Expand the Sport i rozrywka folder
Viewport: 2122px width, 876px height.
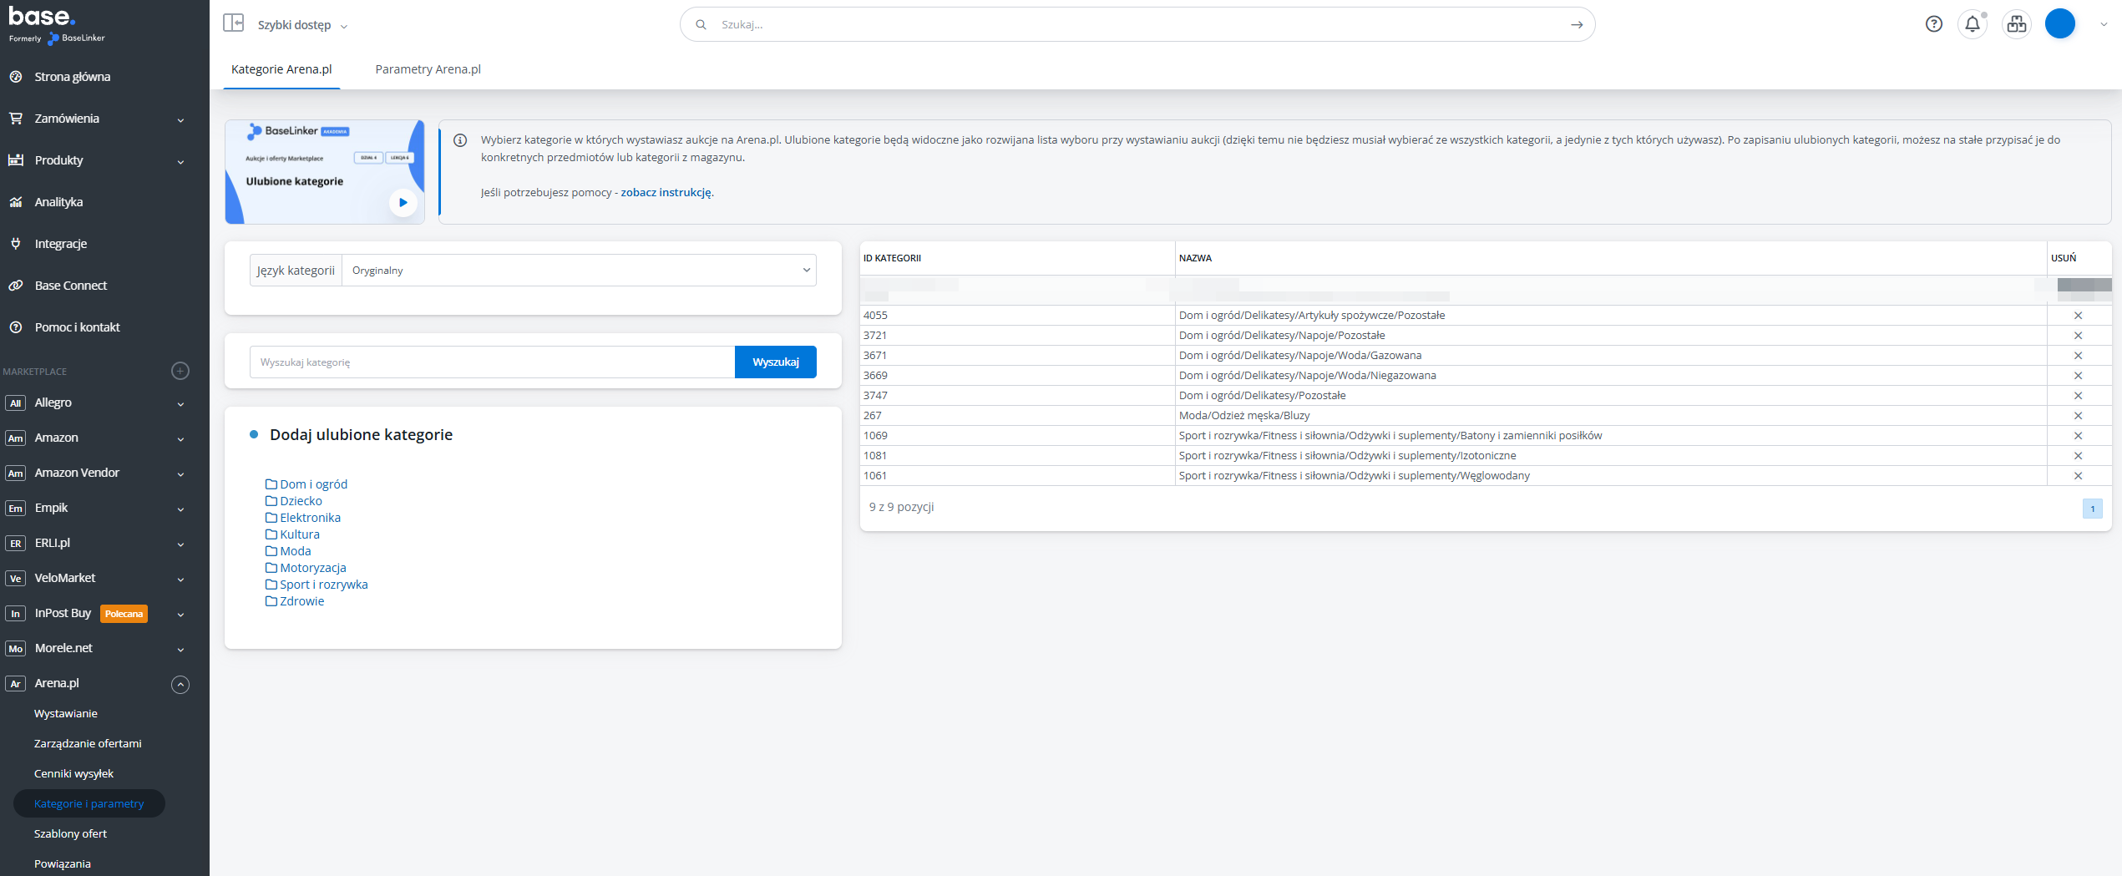tap(323, 585)
